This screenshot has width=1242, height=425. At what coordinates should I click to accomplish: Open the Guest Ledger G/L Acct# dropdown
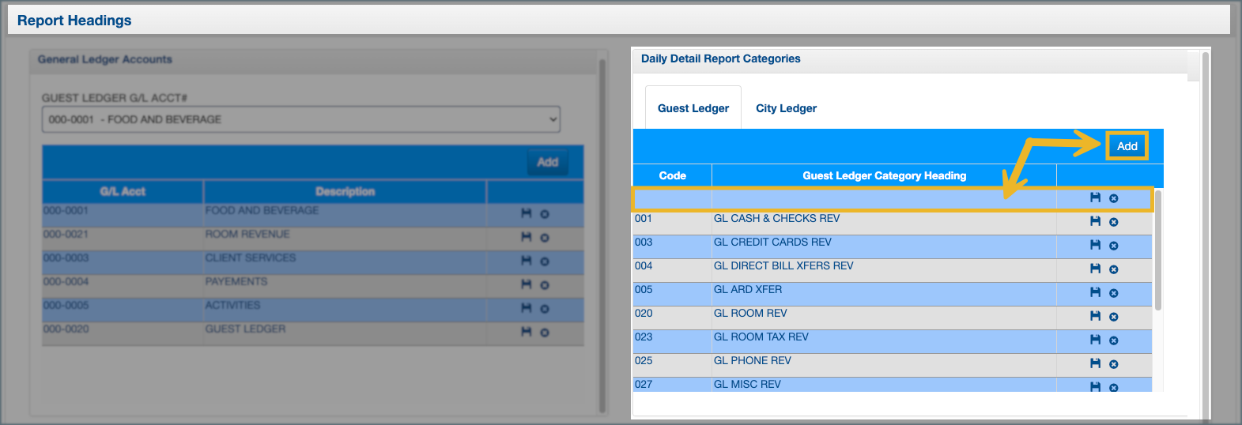(301, 119)
